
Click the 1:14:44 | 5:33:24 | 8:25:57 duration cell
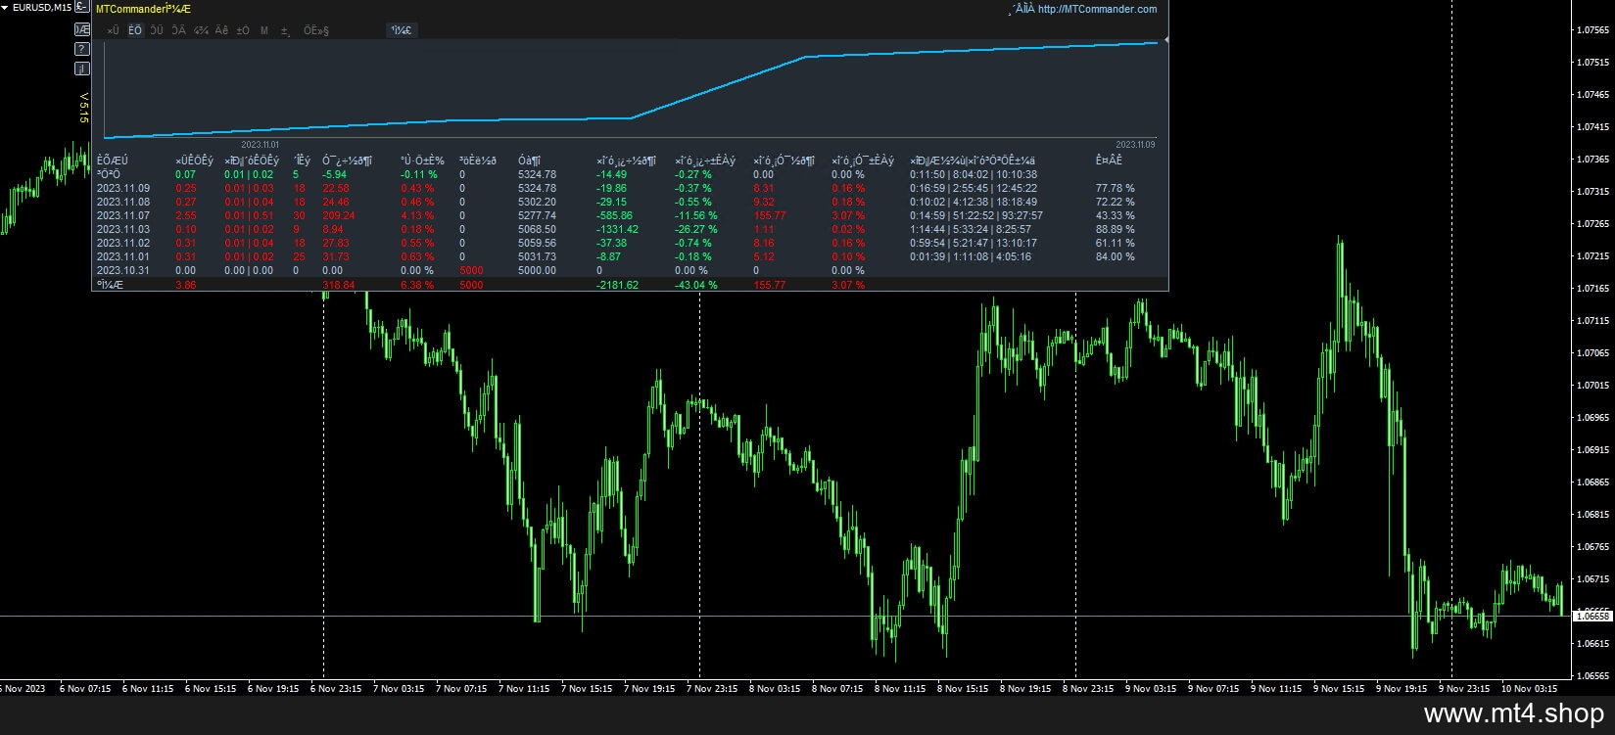(x=971, y=229)
